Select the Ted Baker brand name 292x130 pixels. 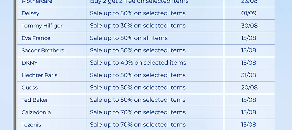(x=35, y=100)
